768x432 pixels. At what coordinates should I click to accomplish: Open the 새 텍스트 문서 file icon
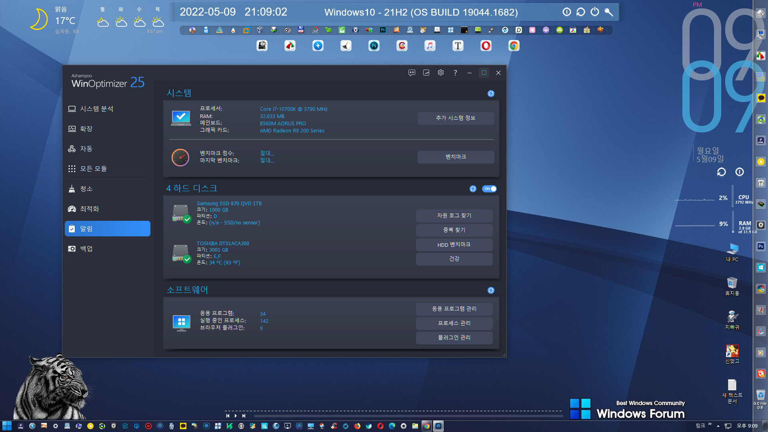click(732, 391)
